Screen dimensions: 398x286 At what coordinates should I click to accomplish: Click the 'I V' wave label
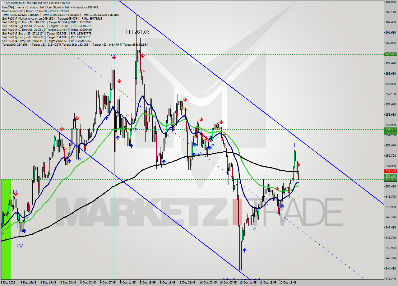coord(20,246)
